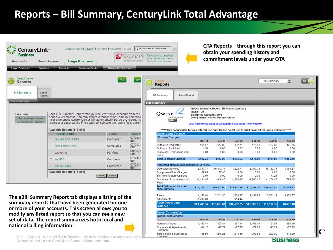333x250 pixels.
Task: Open the Resource Center menu
Action: (x=88, y=68)
